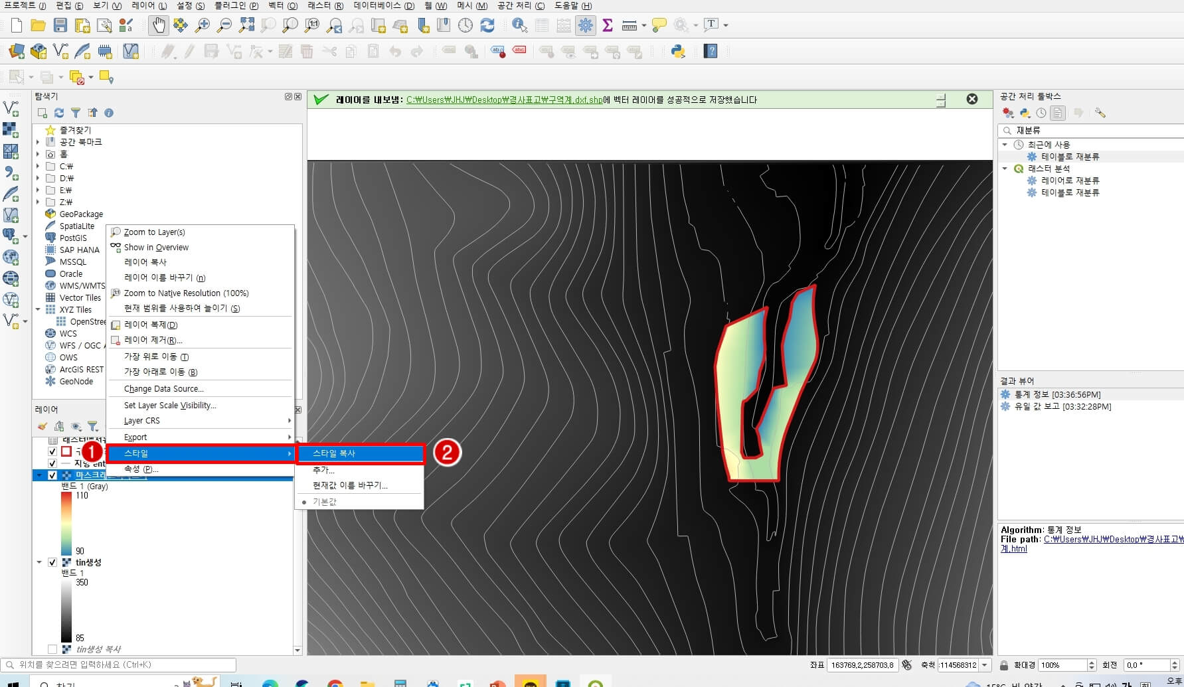Click the Refresh map icon
The width and height of the screenshot is (1184, 687).
point(487,25)
